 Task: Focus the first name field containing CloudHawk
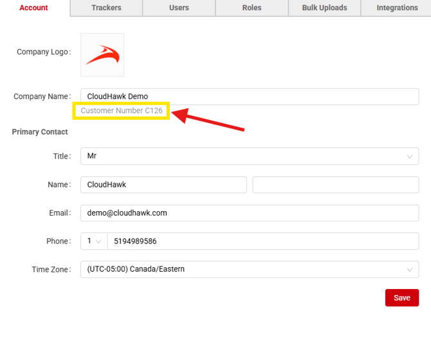pos(163,185)
